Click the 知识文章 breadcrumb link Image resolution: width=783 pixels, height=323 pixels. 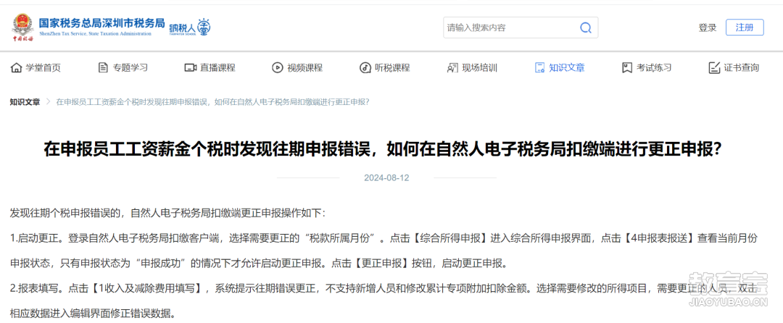click(x=25, y=101)
